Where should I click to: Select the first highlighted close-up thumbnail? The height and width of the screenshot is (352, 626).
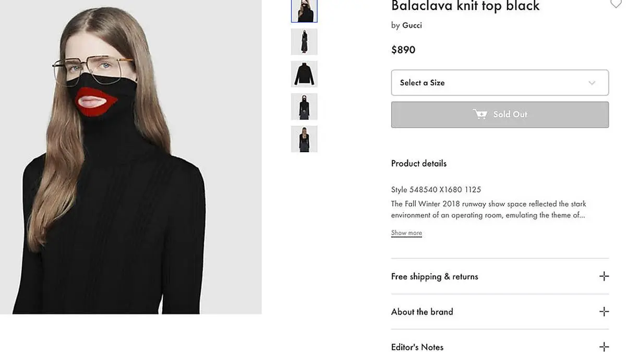tap(304, 11)
